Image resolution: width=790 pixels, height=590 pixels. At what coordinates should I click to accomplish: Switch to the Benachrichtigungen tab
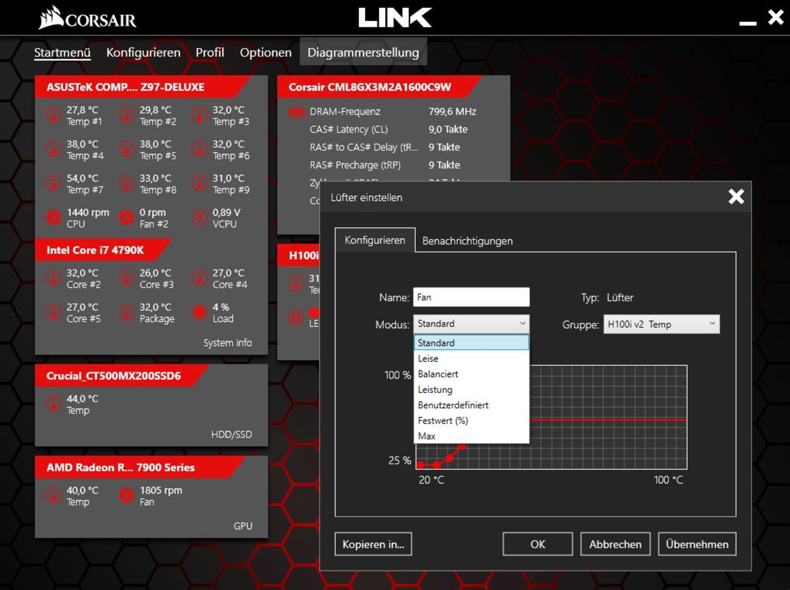(x=467, y=240)
